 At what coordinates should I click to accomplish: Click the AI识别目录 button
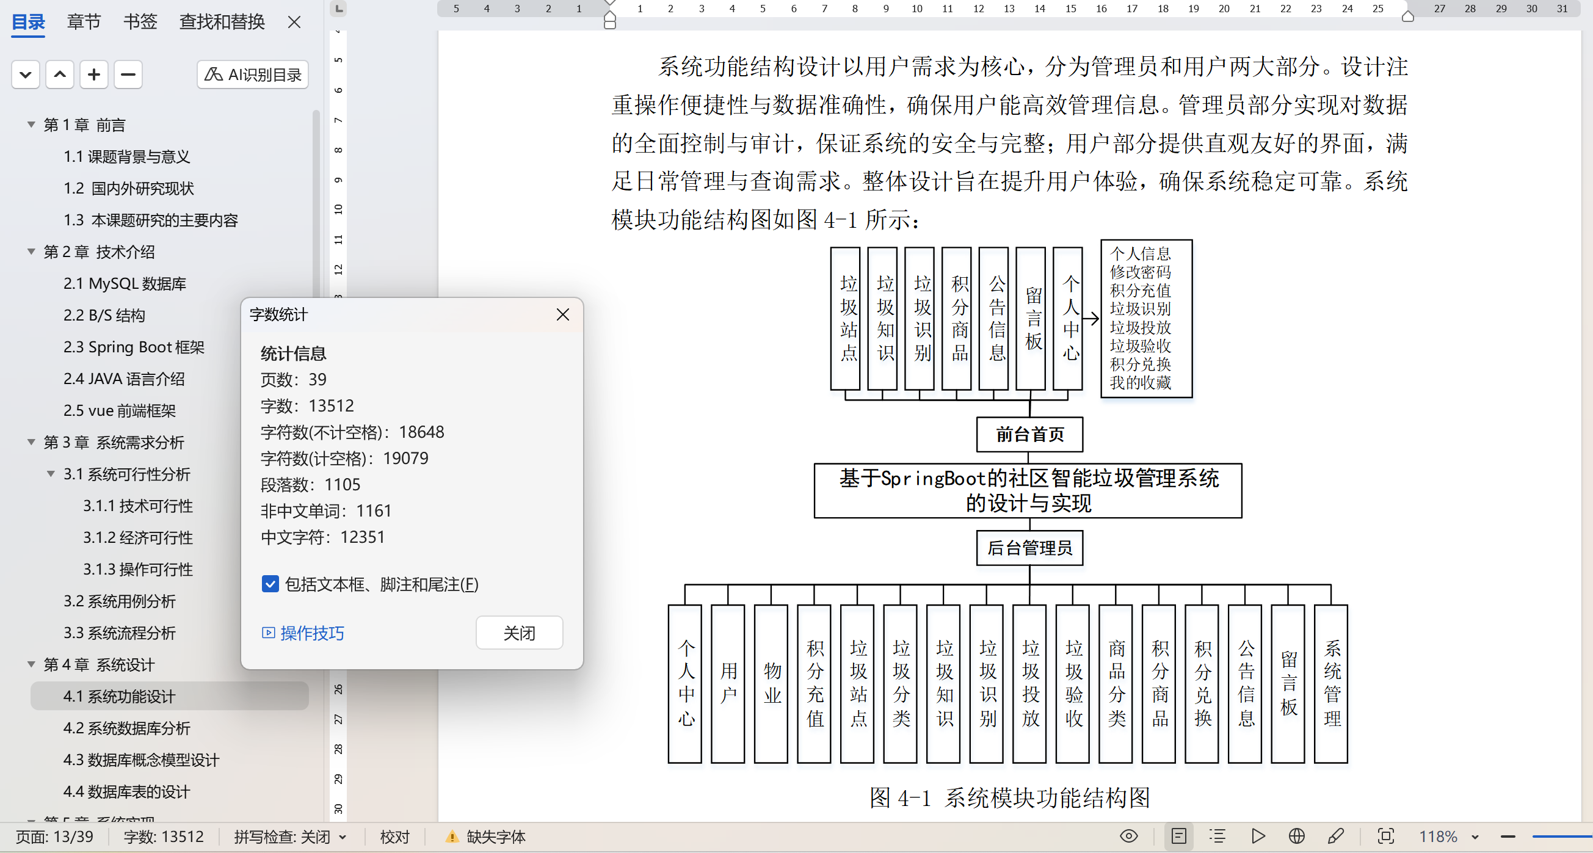pos(252,75)
